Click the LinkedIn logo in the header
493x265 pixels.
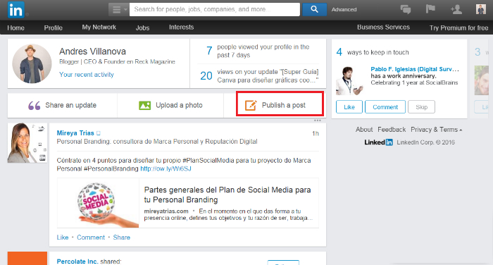pyautogui.click(x=15, y=10)
